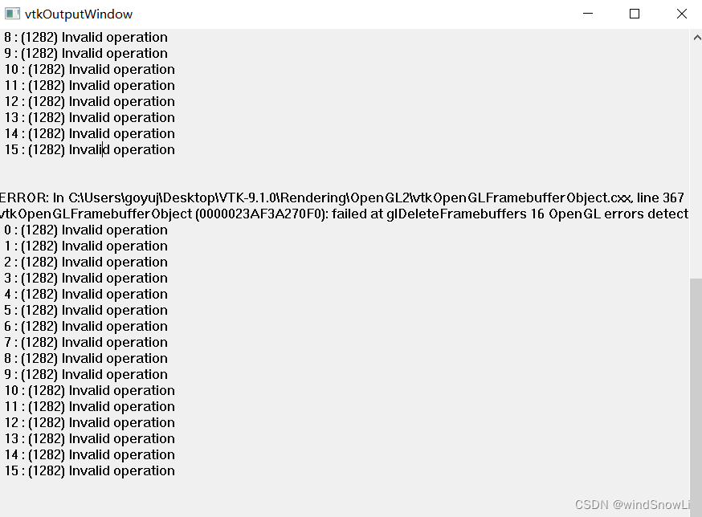702x517 pixels.
Task: Close the vtkOutputWindow
Action: (x=681, y=14)
